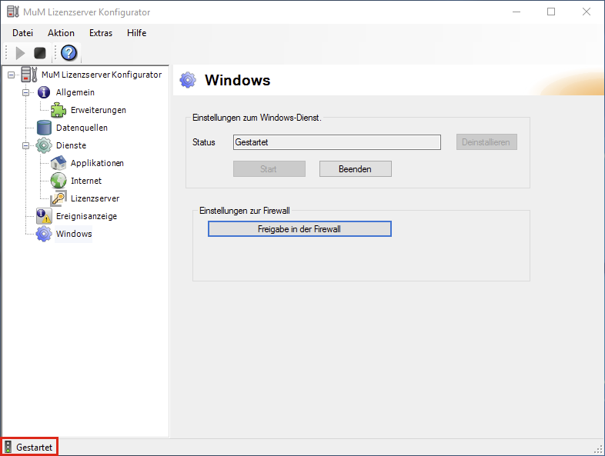The height and width of the screenshot is (456, 605).
Task: Click the green play start toolbar icon
Action: 21,53
